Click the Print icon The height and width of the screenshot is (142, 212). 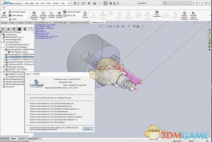coord(94,3)
